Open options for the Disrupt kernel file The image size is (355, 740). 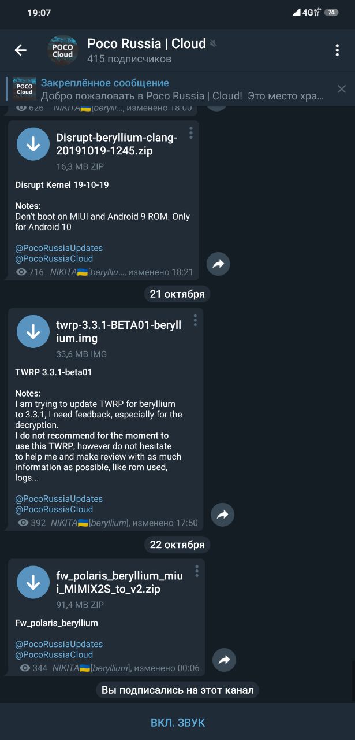191,133
